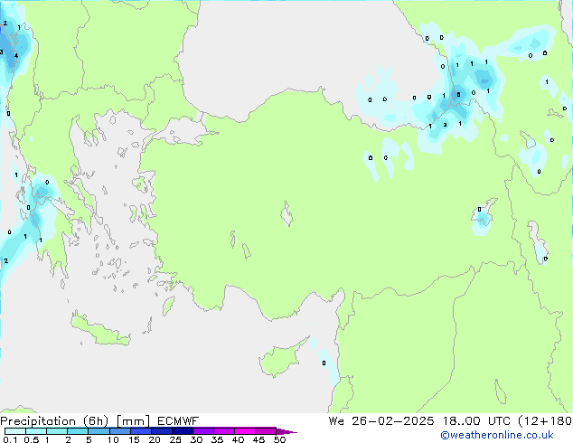Click the '(12+180' forecast offset text
Screen dimensions: 573x443
point(545,421)
